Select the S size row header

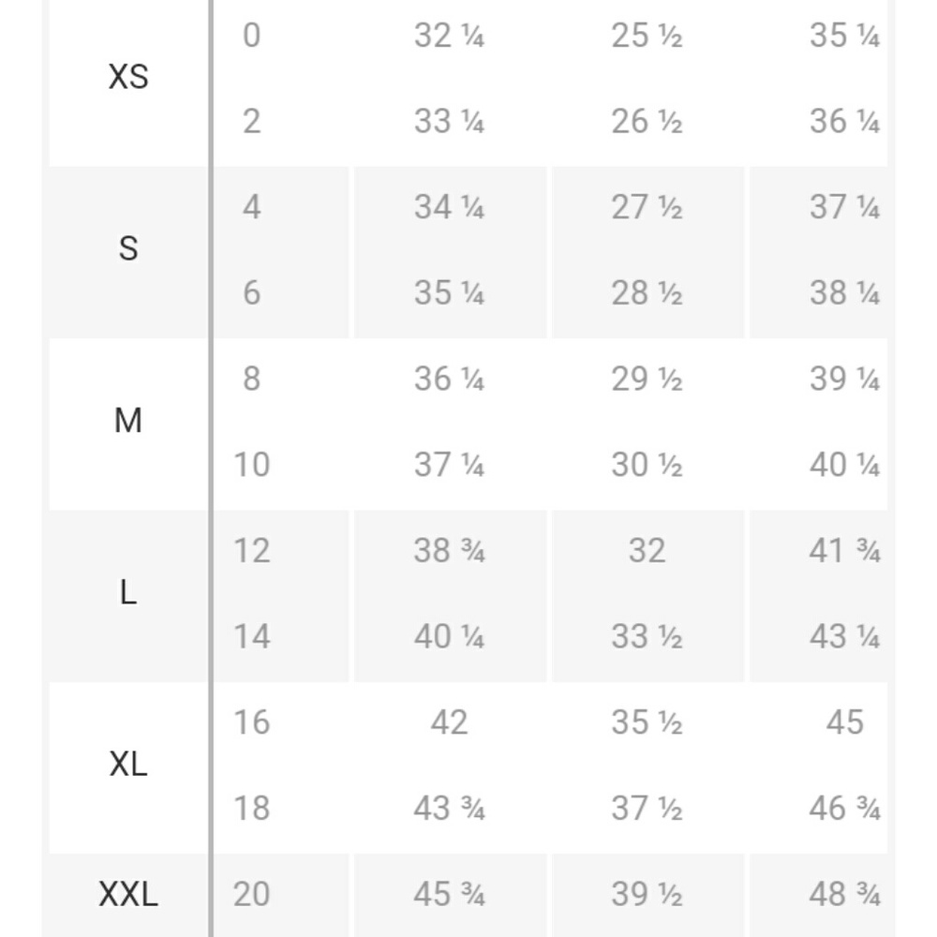(x=127, y=249)
